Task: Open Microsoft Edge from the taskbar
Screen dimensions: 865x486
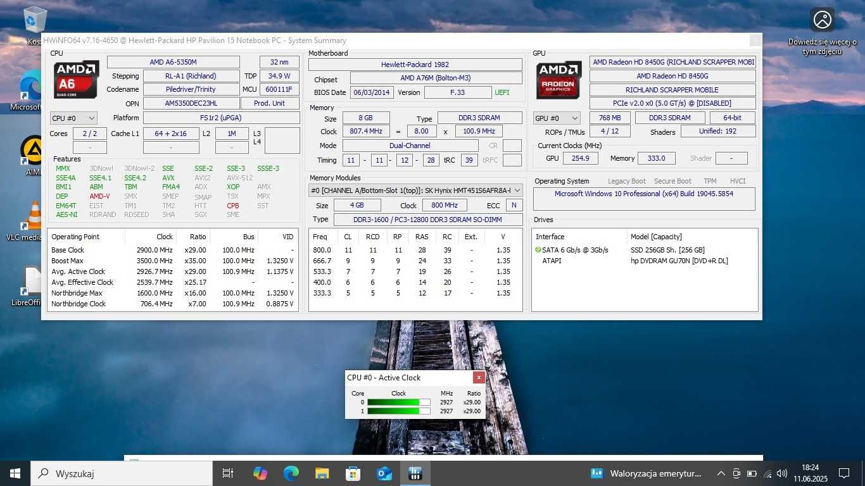Action: pyautogui.click(x=291, y=473)
